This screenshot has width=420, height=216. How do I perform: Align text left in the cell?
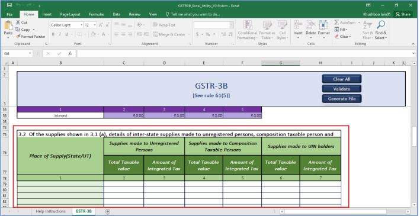117,34
